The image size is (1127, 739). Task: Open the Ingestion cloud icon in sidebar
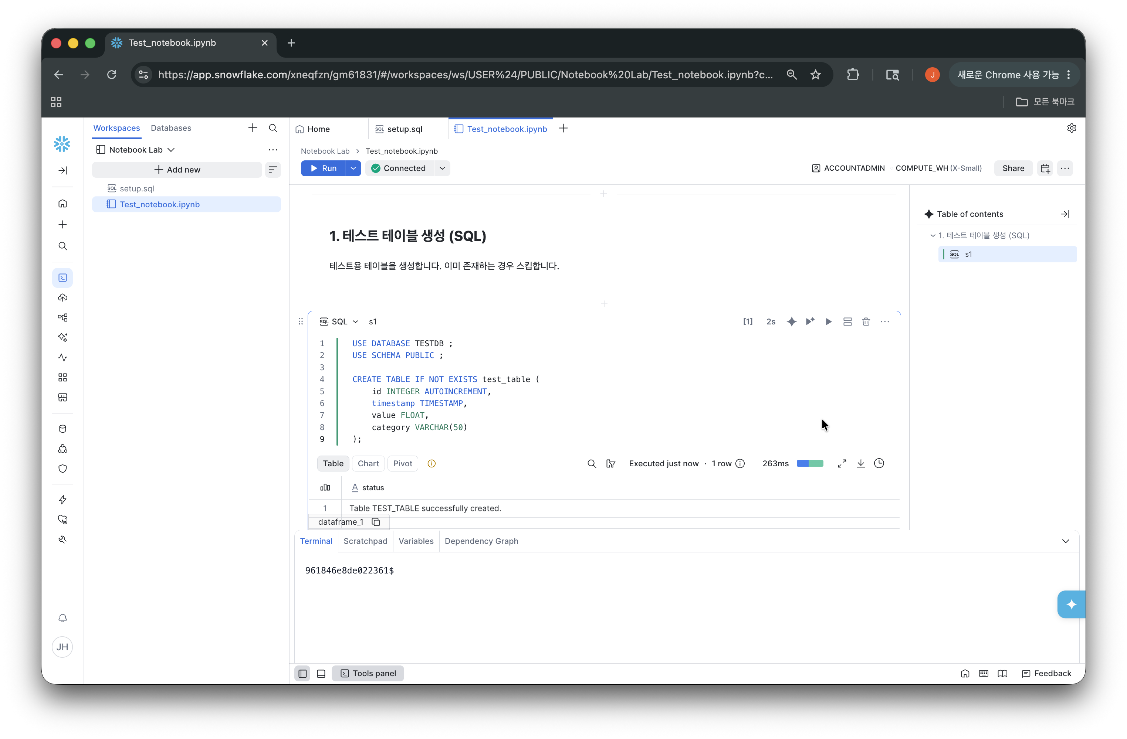coord(62,297)
